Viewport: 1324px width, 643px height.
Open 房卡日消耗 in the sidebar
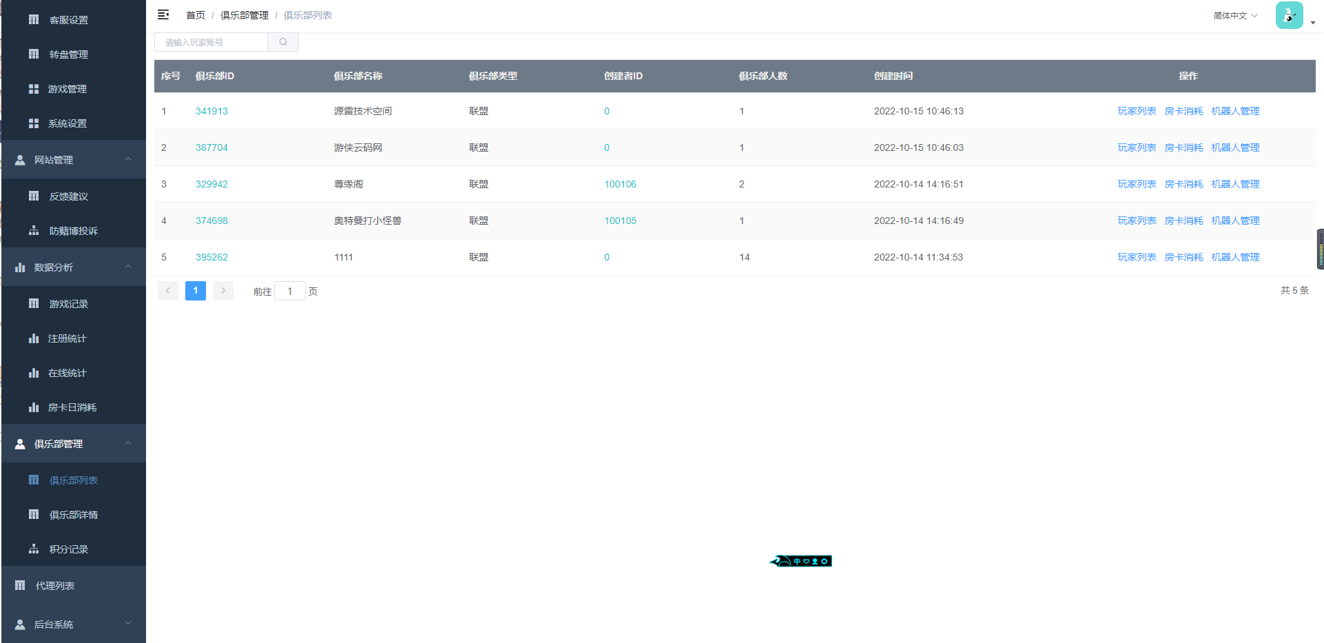coord(72,407)
